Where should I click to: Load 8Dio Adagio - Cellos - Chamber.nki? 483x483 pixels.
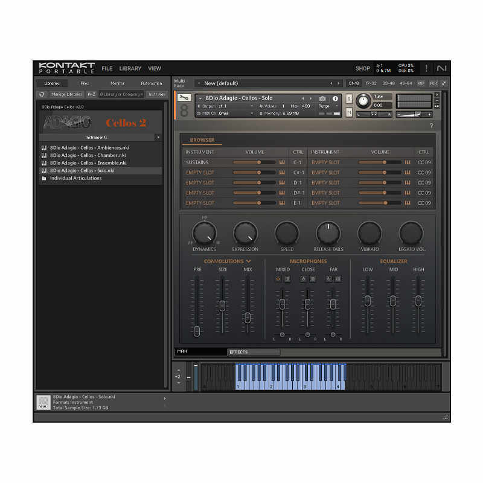tap(88, 156)
